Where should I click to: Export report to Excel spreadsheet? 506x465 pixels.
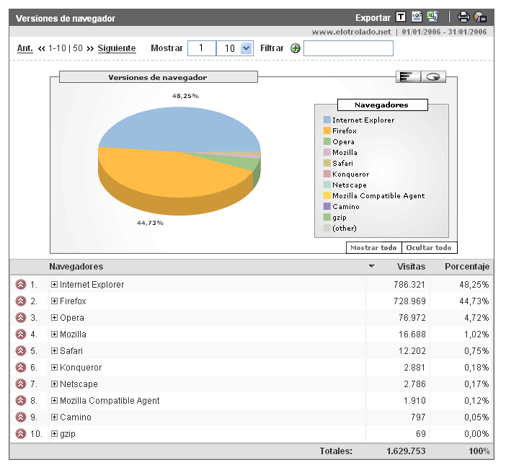coord(432,17)
